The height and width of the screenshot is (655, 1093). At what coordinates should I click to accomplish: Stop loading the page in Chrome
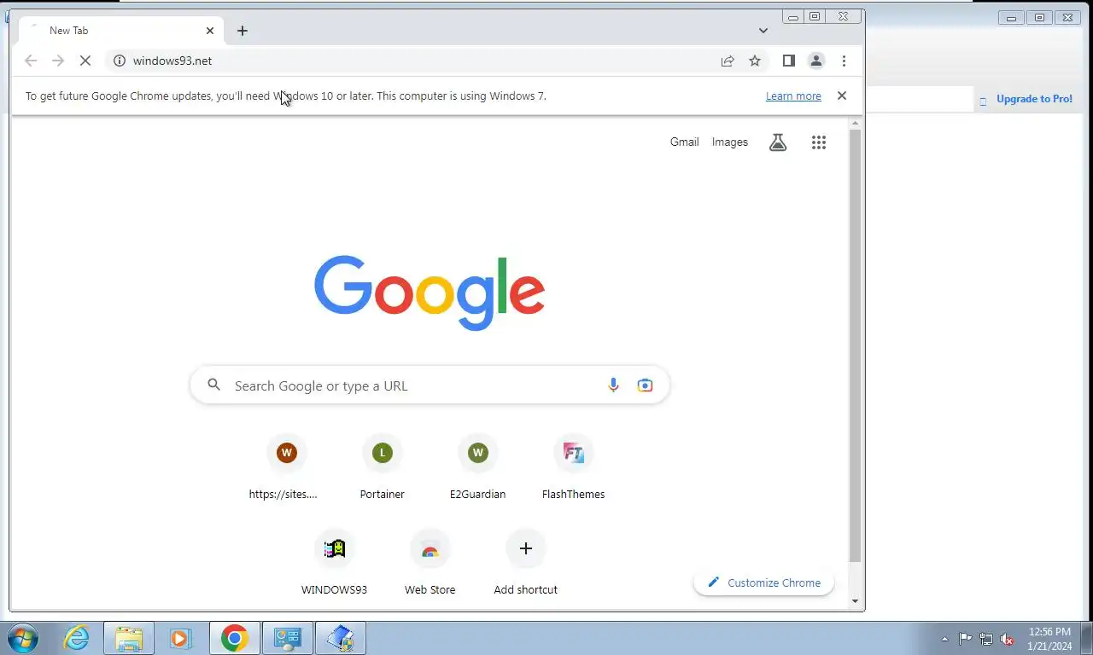click(85, 61)
